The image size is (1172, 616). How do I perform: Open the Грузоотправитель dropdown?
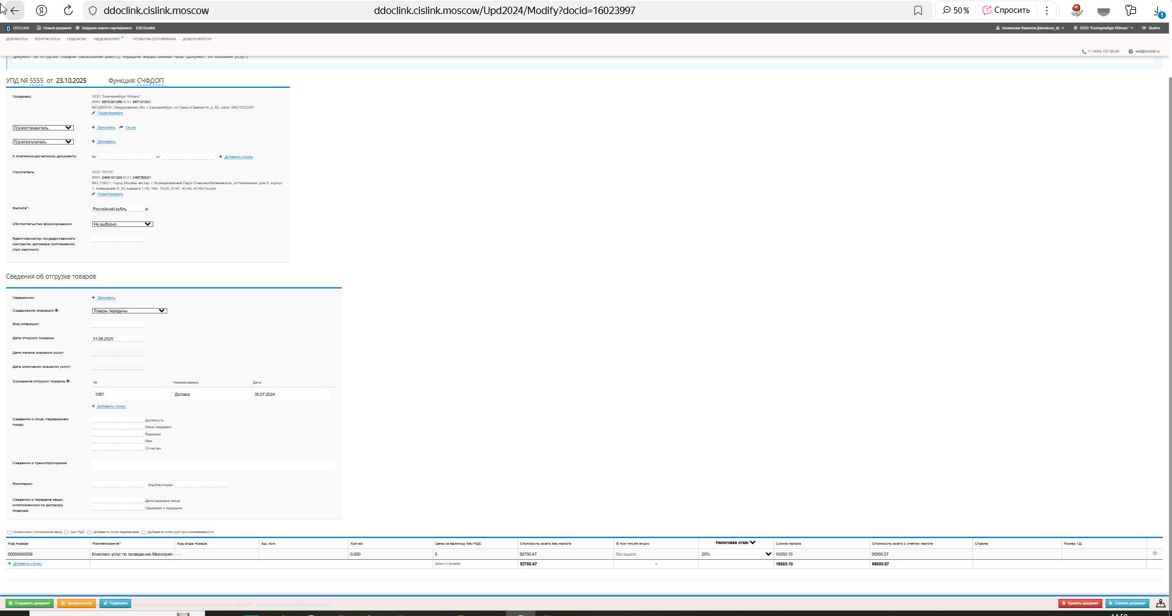tap(43, 127)
